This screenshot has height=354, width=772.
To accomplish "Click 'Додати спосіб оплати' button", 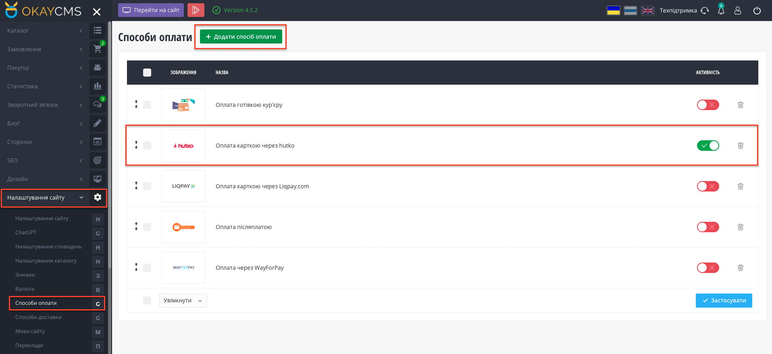I will [x=241, y=37].
